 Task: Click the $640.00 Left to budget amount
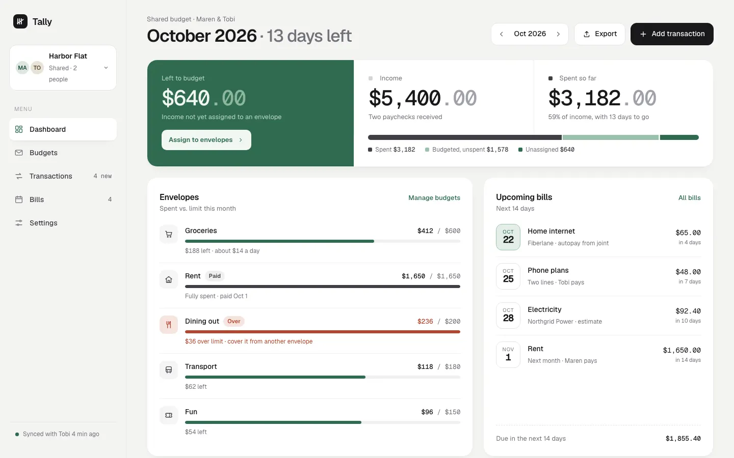click(204, 98)
